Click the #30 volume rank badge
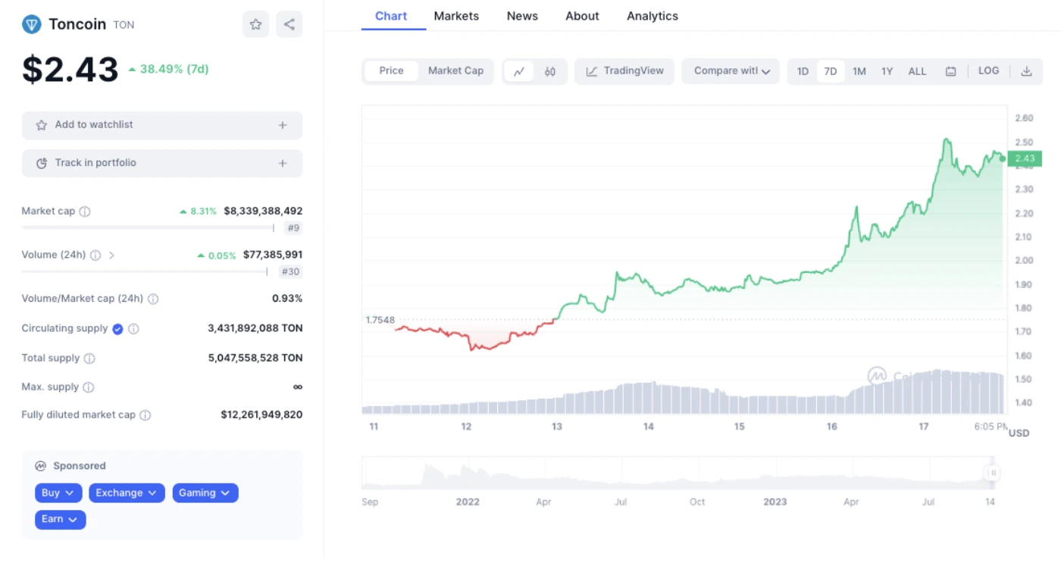 290,272
